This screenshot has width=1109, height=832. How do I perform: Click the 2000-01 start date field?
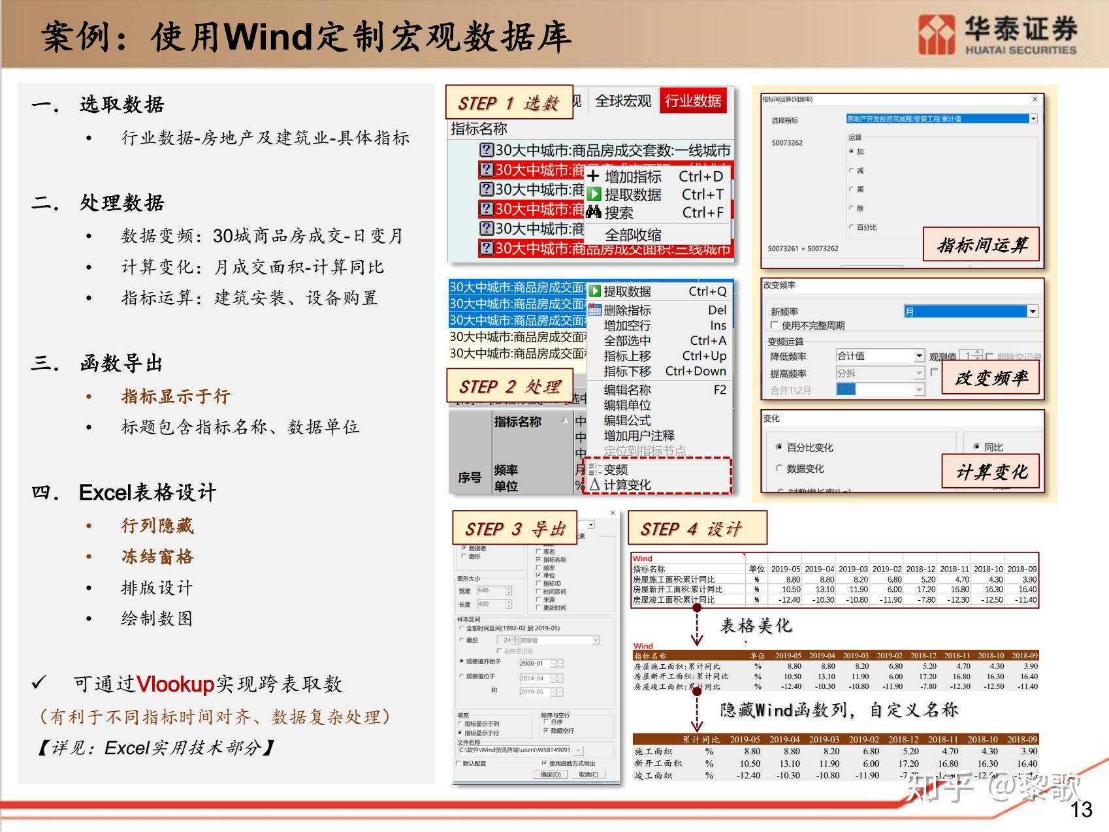(x=536, y=664)
